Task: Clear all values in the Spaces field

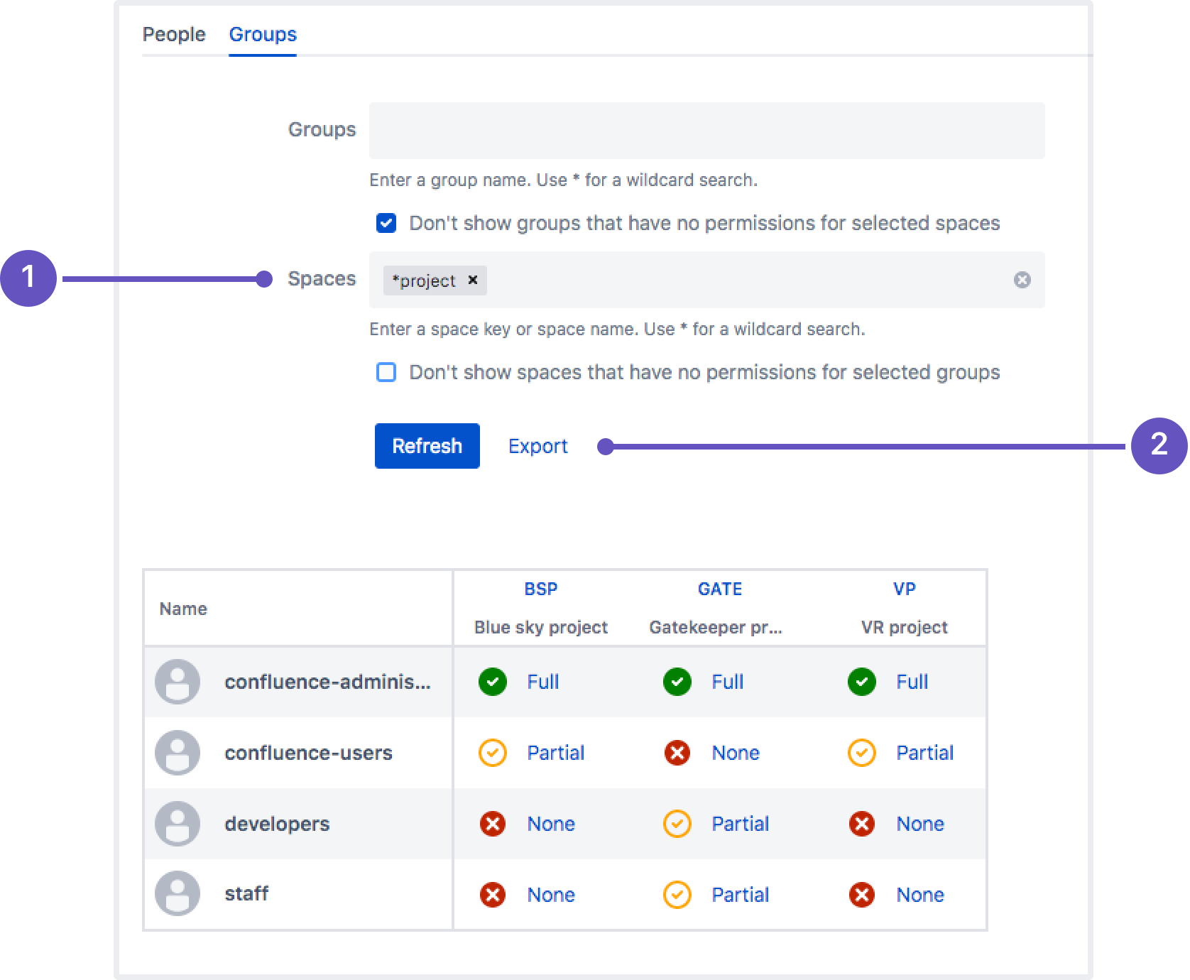Action: [1022, 280]
